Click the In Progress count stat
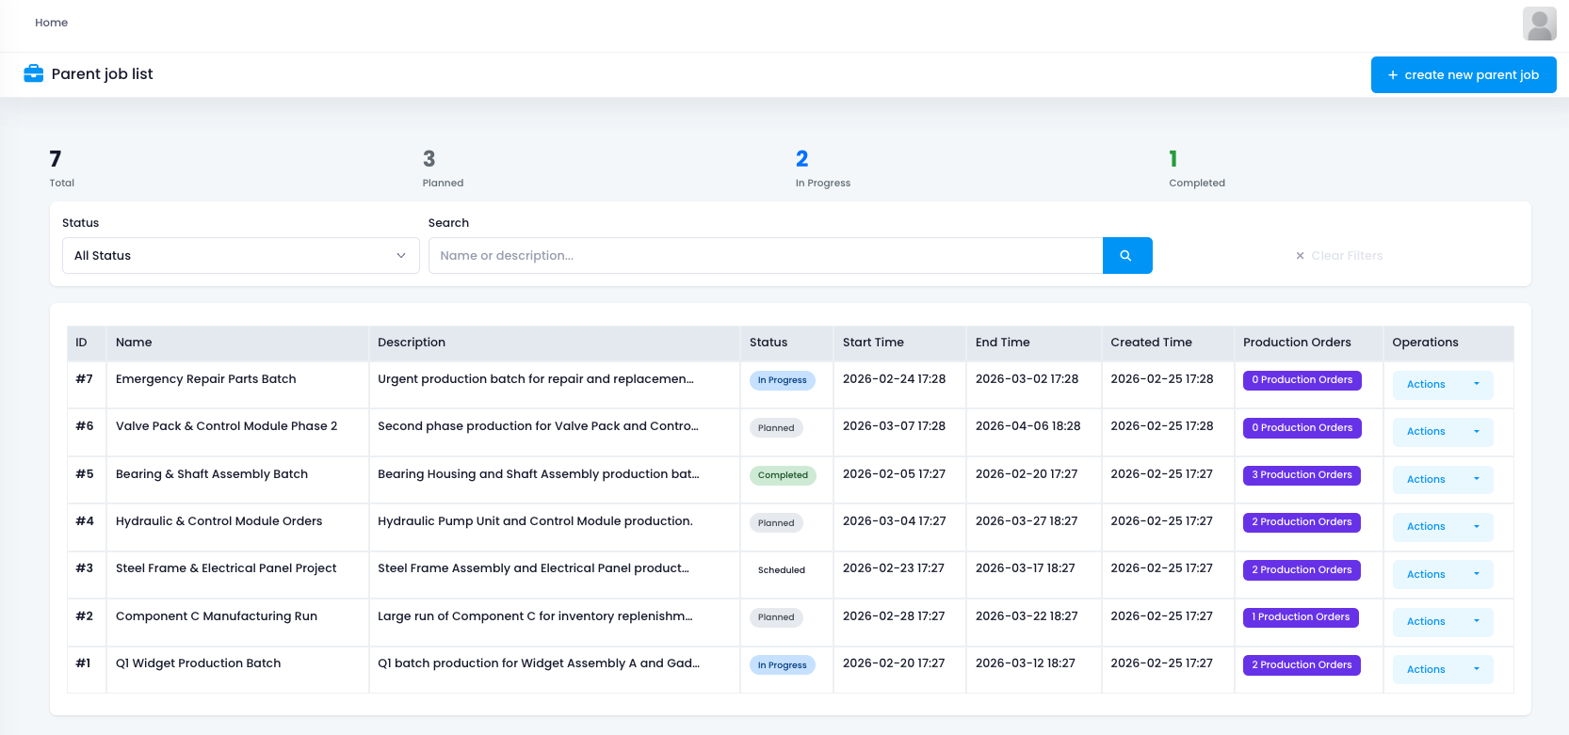 coord(802,159)
